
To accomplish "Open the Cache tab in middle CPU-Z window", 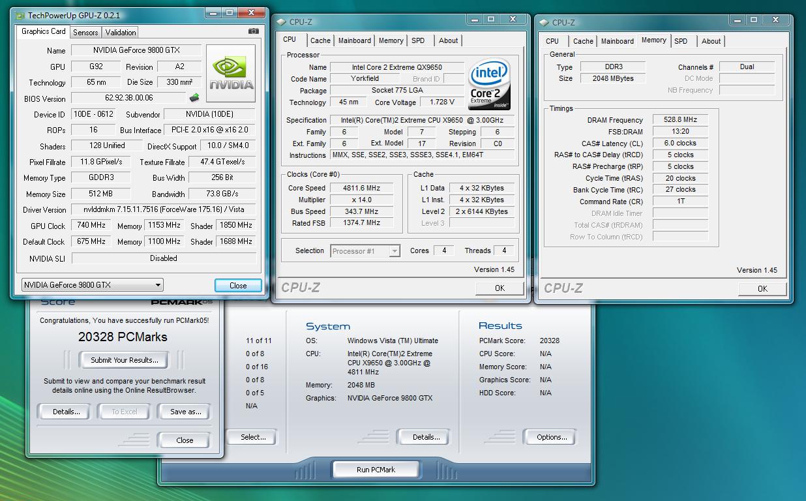I will click(320, 40).
